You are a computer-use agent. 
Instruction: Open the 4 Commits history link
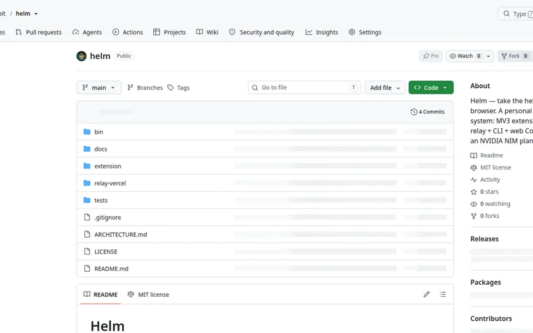428,112
